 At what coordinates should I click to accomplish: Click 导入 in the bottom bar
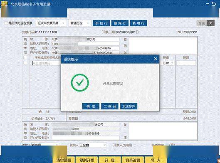(156, 160)
